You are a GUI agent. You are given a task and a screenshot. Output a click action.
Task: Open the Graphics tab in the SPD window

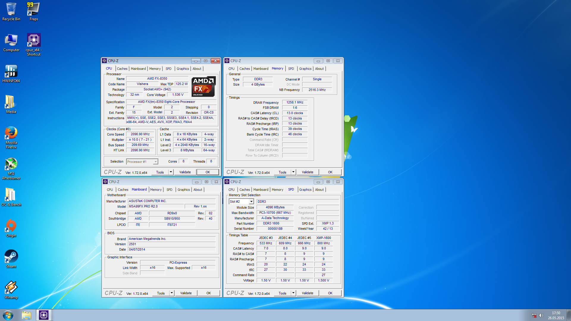[305, 190]
